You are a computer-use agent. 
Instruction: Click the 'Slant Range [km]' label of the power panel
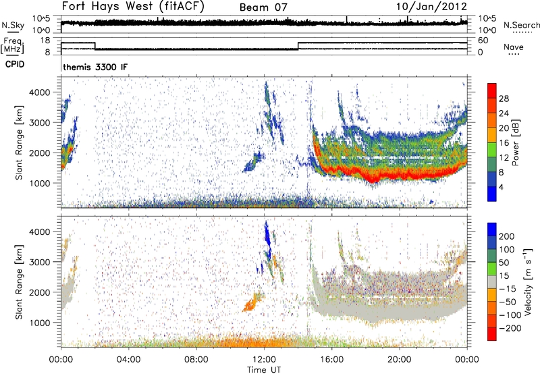point(19,142)
